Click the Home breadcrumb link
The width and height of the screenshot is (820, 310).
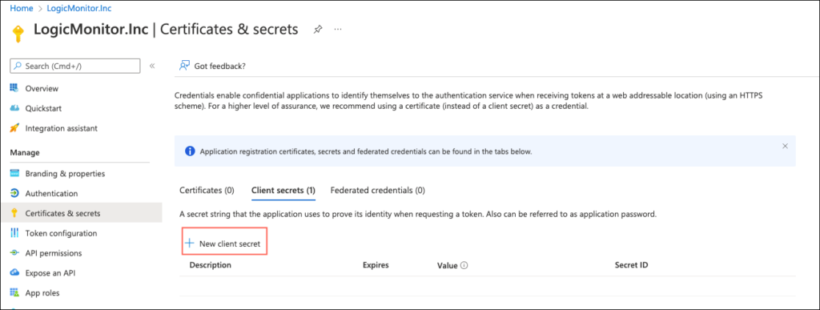22,8
